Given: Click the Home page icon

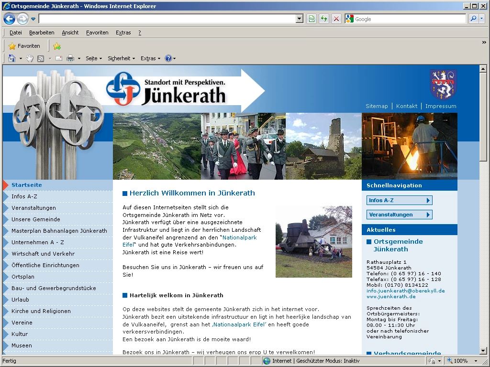Looking at the screenshot, I should click(x=12, y=58).
